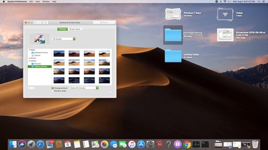Select Colours in the sidebar
Image resolution: width=268 pixels, height=150 pixels.
click(39, 55)
